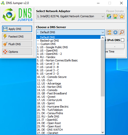Select DE - DNS WATCH
The height and width of the screenshot is (135, 128).
(68, 130)
